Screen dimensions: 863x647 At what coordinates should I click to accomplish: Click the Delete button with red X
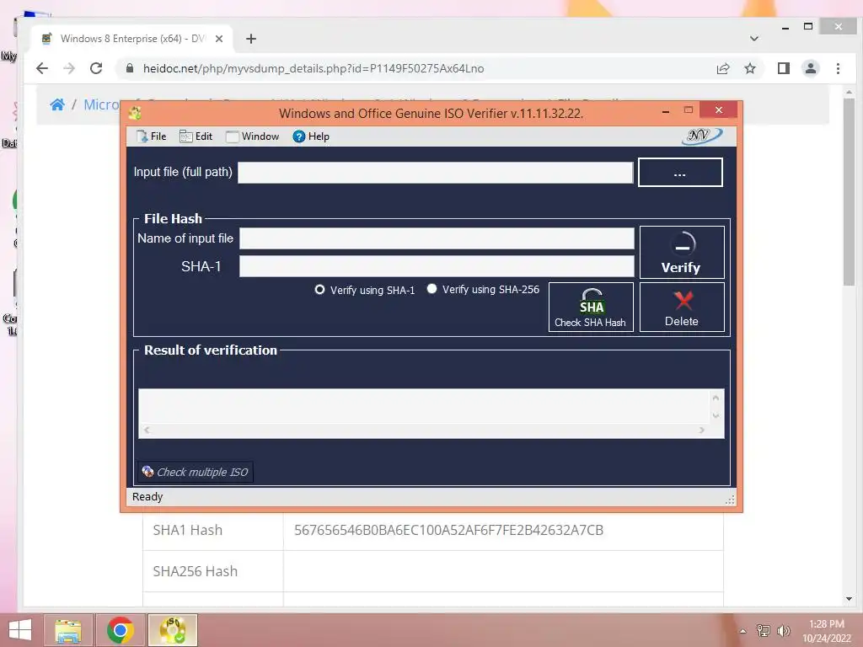681,307
